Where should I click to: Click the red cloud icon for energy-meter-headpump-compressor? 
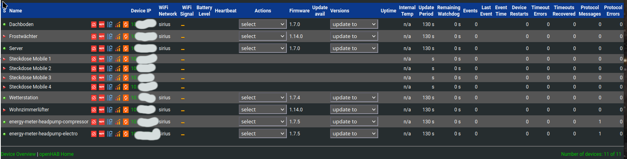(94, 122)
